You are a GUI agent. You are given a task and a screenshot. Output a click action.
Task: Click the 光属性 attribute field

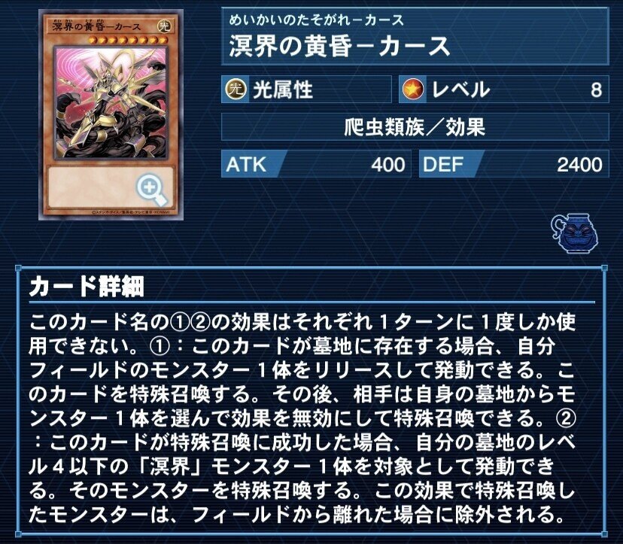coord(306,90)
